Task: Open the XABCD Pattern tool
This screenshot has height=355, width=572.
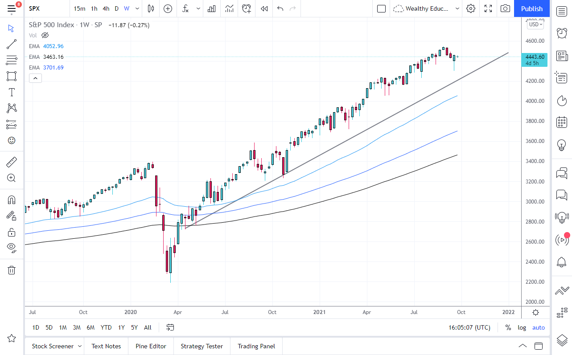Action: coord(12,108)
